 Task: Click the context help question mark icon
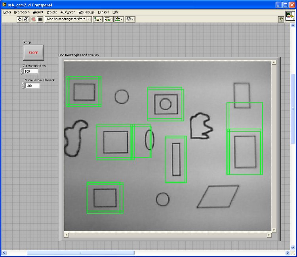coord(281,19)
